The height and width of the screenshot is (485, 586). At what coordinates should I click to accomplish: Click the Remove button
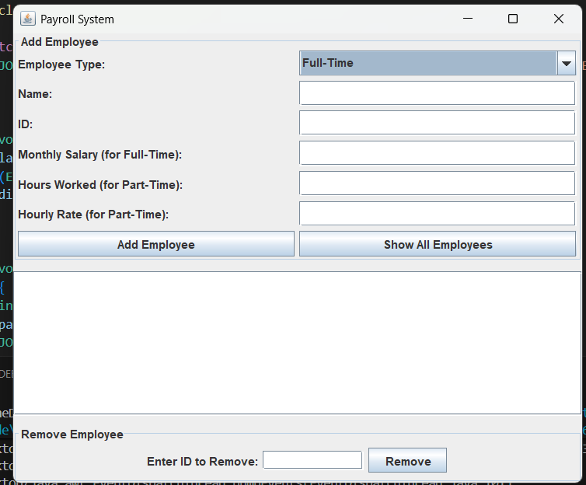407,460
